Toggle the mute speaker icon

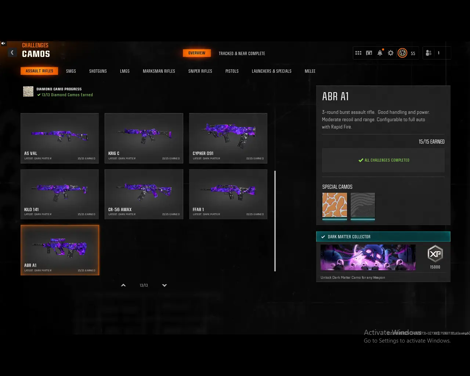click(3, 43)
